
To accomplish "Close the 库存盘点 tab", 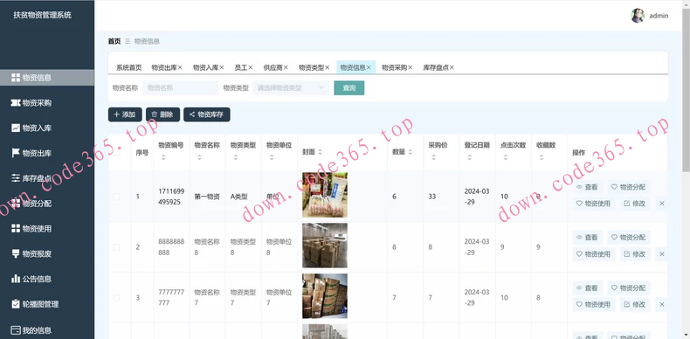I will [x=452, y=67].
